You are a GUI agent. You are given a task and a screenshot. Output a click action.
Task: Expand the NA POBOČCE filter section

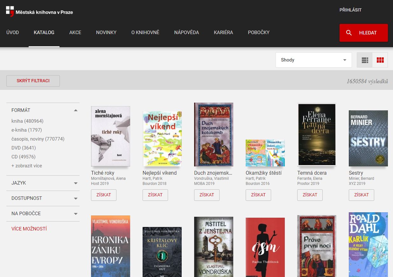(75, 214)
